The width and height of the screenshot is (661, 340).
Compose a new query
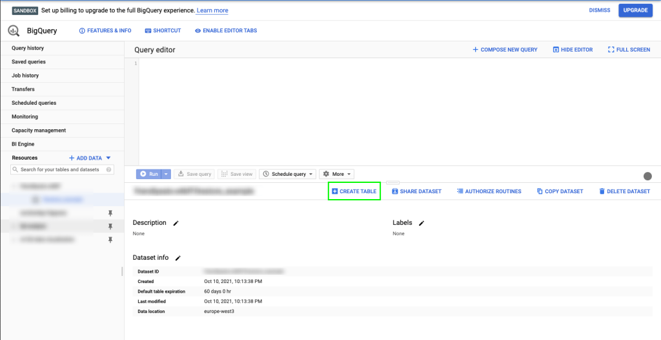505,49
